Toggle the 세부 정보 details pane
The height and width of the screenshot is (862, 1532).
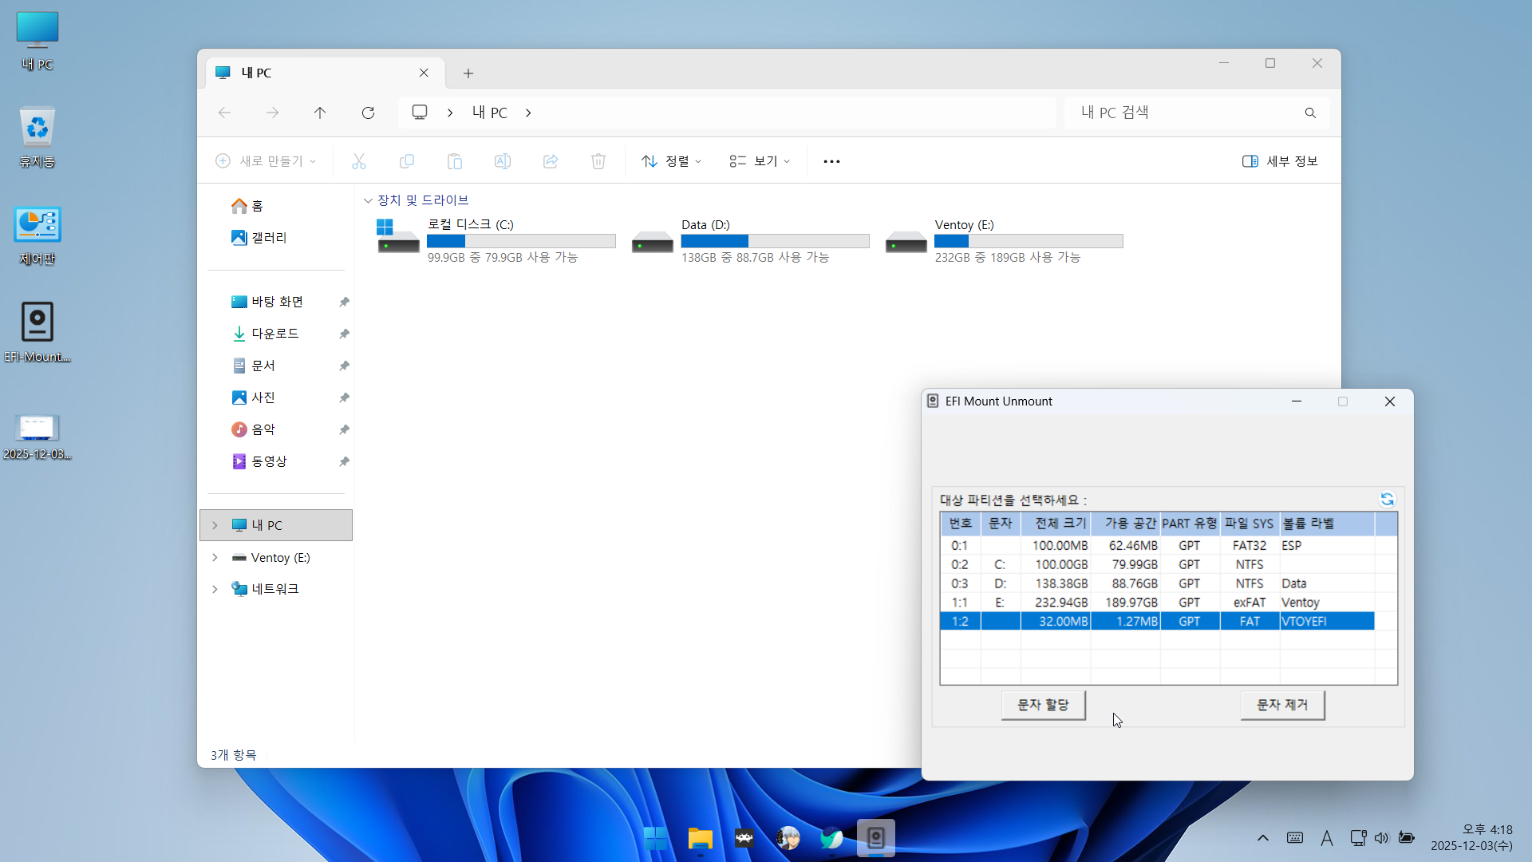tap(1280, 161)
